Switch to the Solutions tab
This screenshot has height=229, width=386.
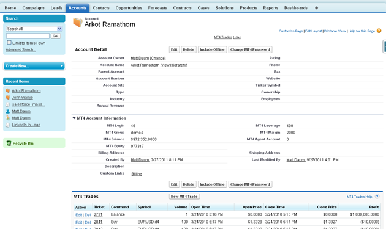224,8
